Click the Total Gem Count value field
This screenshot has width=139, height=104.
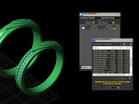pyautogui.click(x=117, y=18)
